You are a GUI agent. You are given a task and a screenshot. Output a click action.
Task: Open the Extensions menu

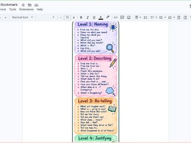tap(27, 9)
